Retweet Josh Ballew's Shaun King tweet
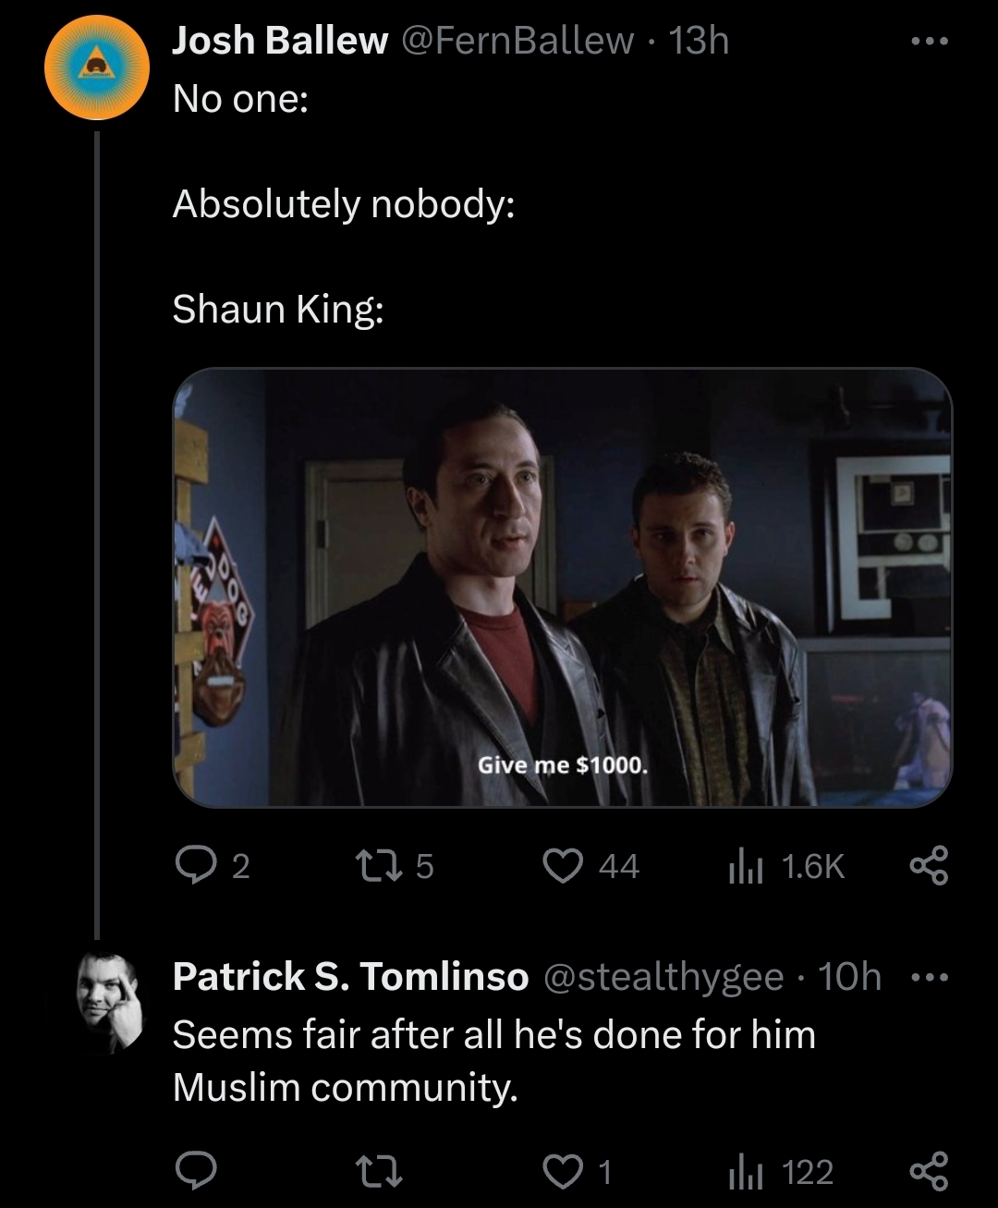Screen dimensions: 998x1208 395,866
